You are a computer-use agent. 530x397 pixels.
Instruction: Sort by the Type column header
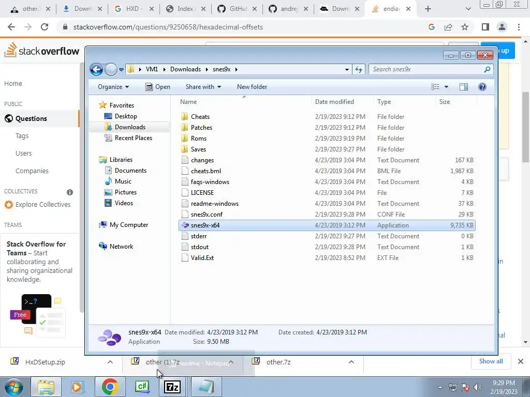[405, 102]
